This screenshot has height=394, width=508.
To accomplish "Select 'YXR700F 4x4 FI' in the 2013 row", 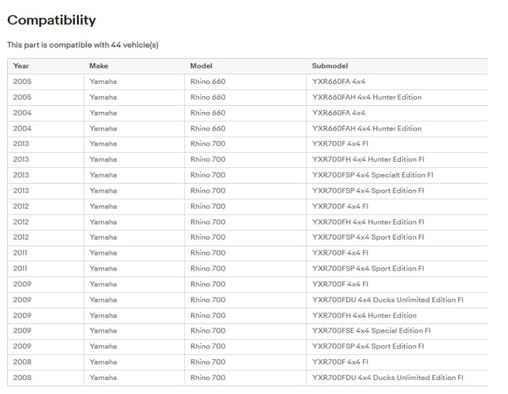I will click(340, 143).
